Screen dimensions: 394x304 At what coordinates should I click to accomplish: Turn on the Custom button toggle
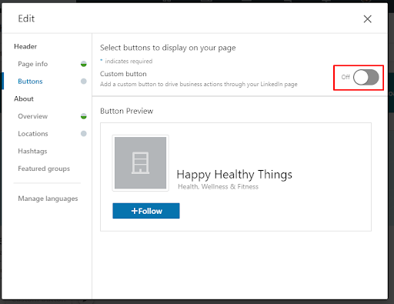366,77
